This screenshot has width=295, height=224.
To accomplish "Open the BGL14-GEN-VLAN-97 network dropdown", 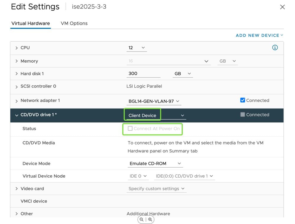I will 154,101.
